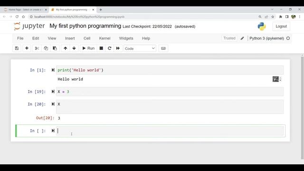Click the output value 3
Image resolution: width=304 pixels, height=171 pixels.
point(59,118)
